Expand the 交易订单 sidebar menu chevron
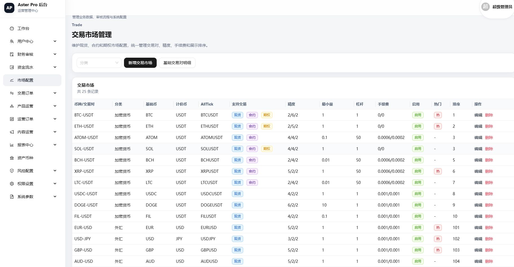The width and height of the screenshot is (514, 267). (x=55, y=93)
